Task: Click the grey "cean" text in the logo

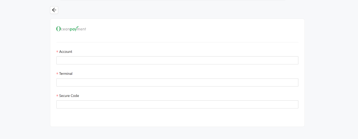Action: (65, 29)
